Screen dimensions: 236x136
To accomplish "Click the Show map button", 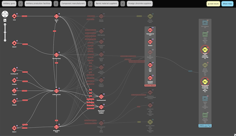I will (227, 4).
